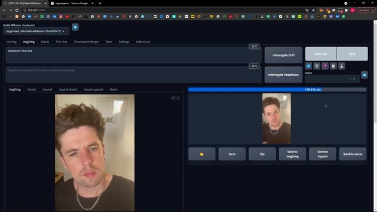
Task: Expand the Styles dropdown
Action: 332,79
